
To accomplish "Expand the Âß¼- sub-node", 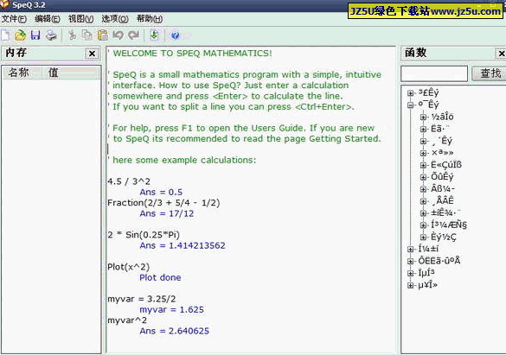I will [x=423, y=189].
